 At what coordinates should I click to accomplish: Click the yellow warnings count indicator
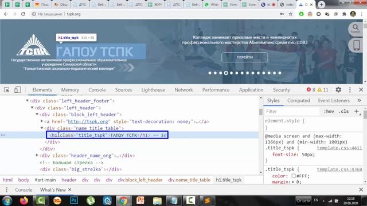[323, 90]
